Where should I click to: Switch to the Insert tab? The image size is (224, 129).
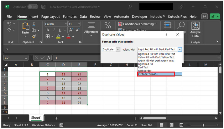tap(34, 17)
